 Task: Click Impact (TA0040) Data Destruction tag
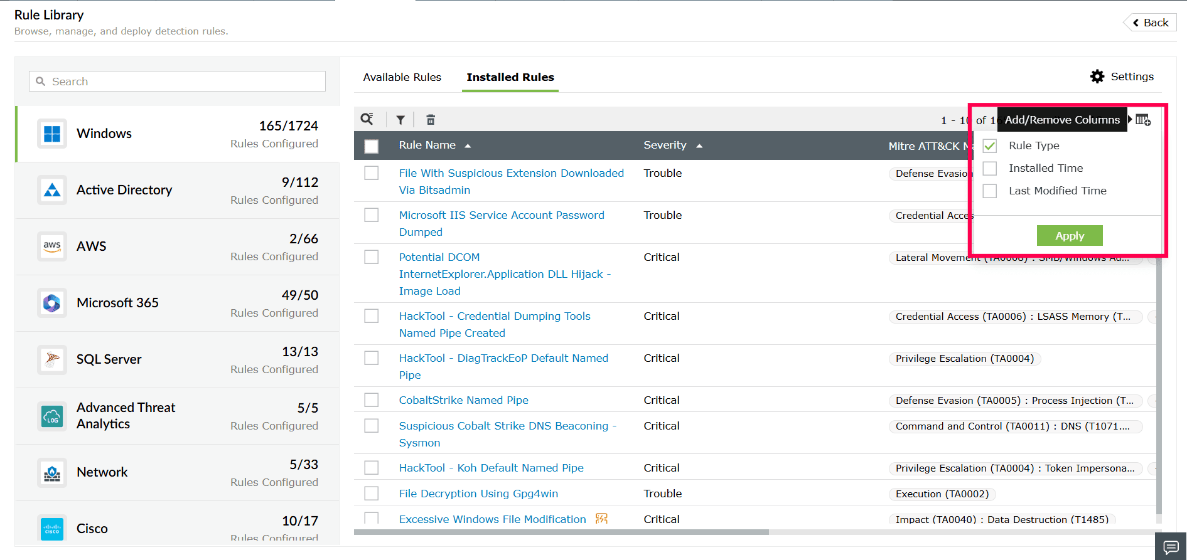1002,519
